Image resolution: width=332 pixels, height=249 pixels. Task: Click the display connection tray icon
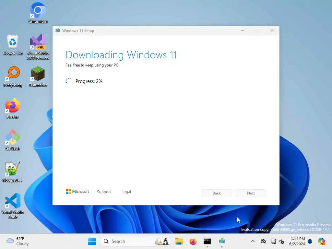point(273,241)
